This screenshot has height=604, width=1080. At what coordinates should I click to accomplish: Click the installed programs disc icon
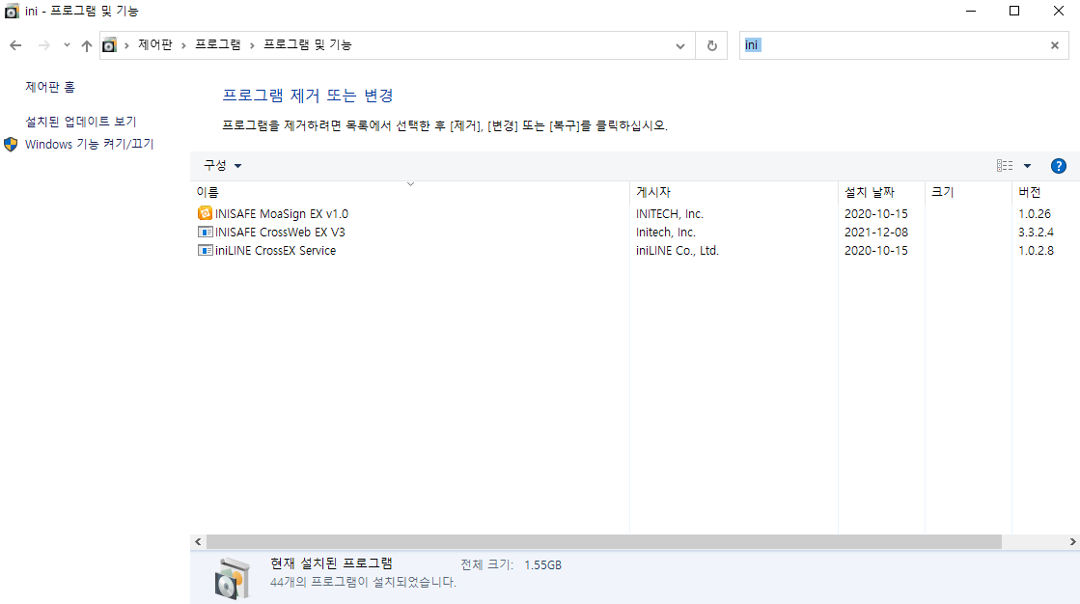pos(232,579)
